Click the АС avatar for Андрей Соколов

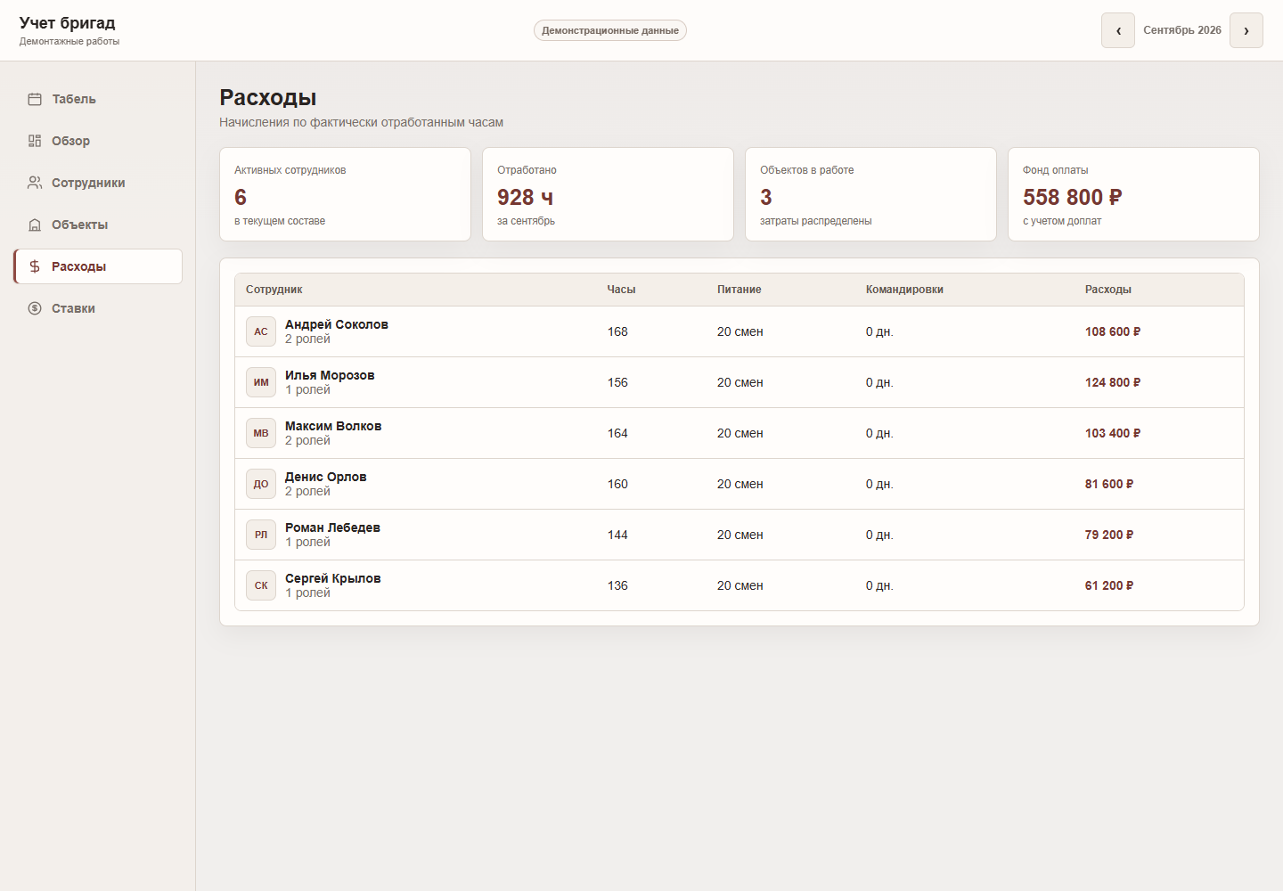261,331
